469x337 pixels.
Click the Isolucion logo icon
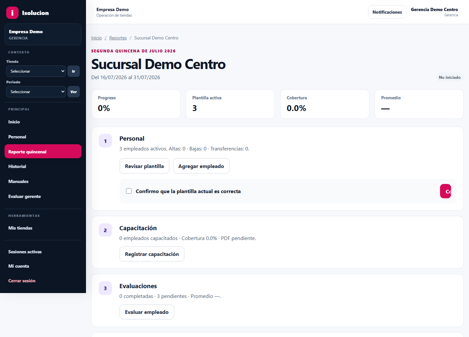pyautogui.click(x=12, y=13)
